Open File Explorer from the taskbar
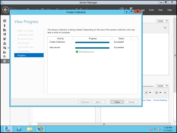Viewport: 177px width, 133px height. (30, 129)
